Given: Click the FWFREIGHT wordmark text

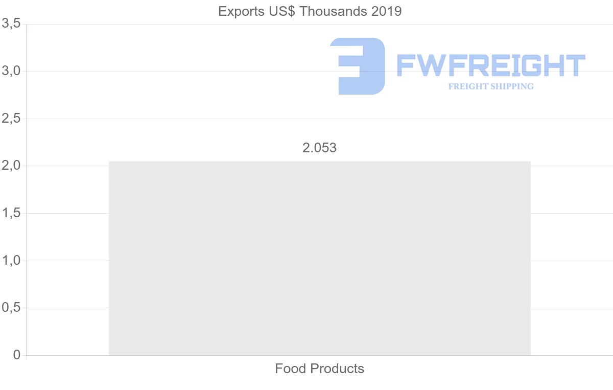Looking at the screenshot, I should click(491, 65).
